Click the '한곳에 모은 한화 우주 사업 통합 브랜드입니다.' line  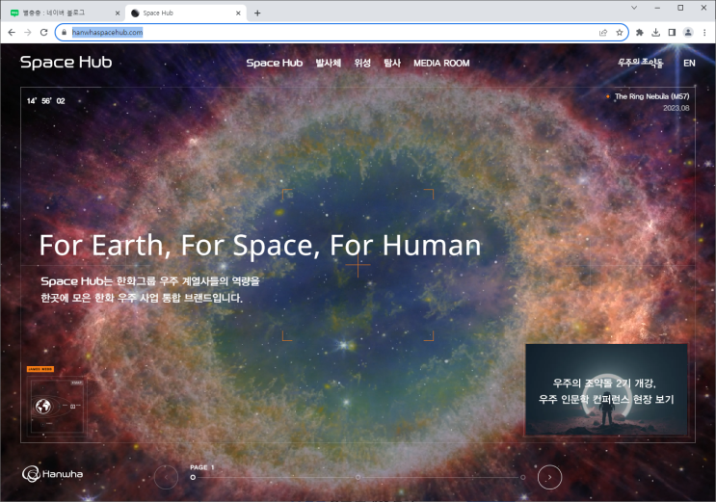tap(142, 298)
